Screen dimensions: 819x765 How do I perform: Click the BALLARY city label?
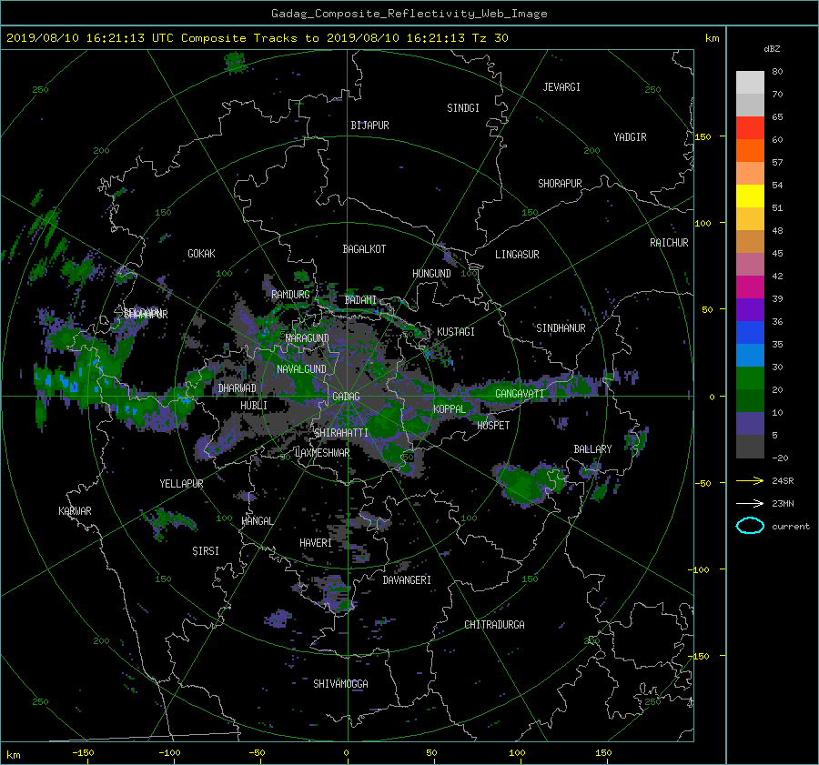pyautogui.click(x=592, y=449)
